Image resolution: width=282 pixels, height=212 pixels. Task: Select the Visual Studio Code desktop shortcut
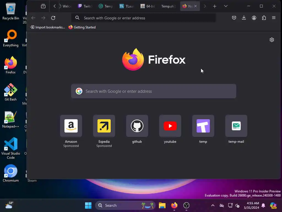pyautogui.click(x=11, y=148)
